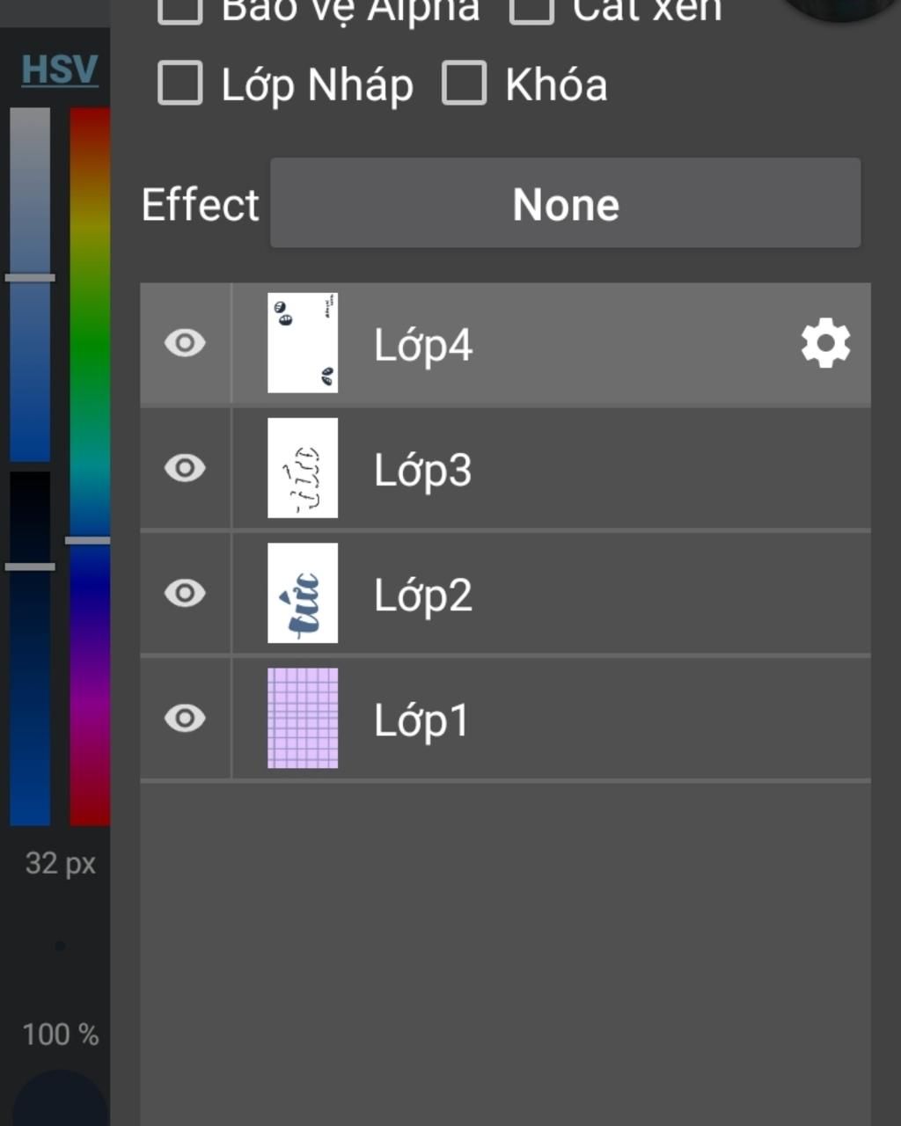Check the Khóa lock checkbox
The width and height of the screenshot is (901, 1126).
464,84
